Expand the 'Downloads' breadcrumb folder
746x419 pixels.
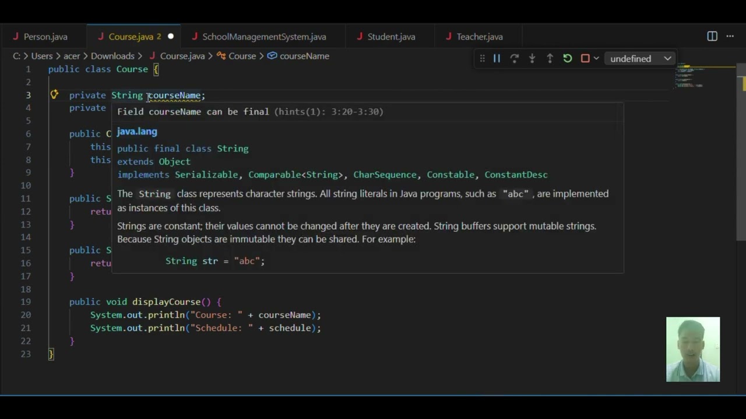pyautogui.click(x=112, y=56)
